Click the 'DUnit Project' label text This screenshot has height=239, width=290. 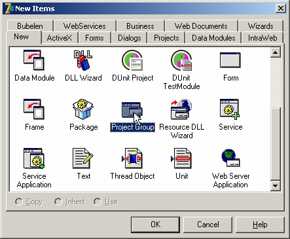click(x=133, y=78)
